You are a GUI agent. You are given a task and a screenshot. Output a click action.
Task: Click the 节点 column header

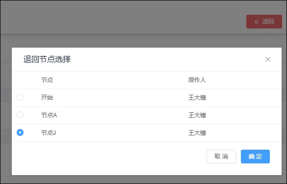tap(47, 80)
